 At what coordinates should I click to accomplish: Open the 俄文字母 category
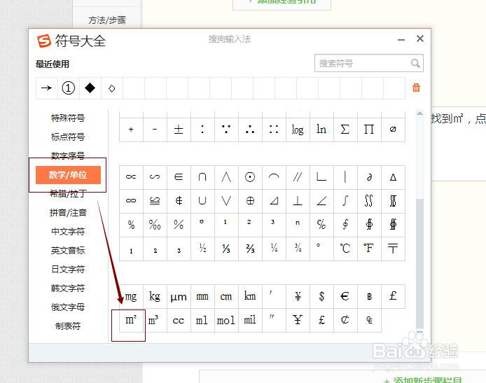68,307
